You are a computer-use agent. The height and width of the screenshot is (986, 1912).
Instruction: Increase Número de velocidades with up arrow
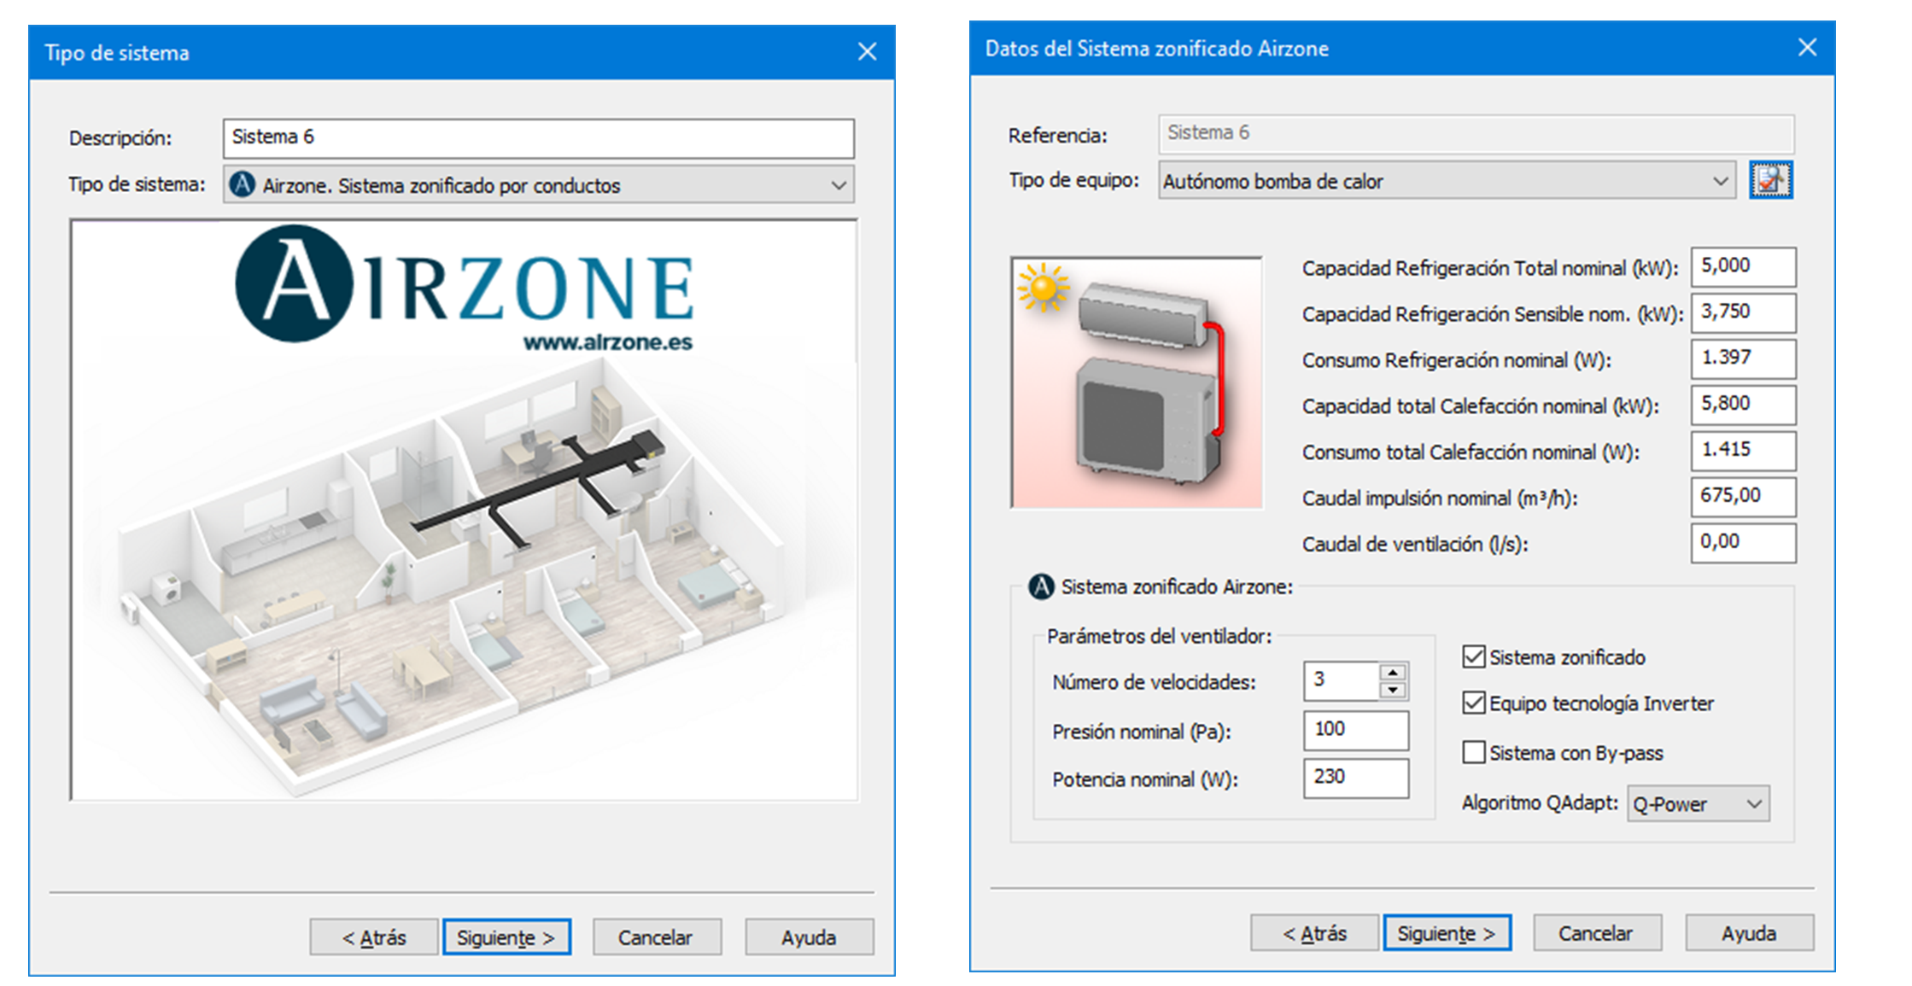click(x=1393, y=672)
